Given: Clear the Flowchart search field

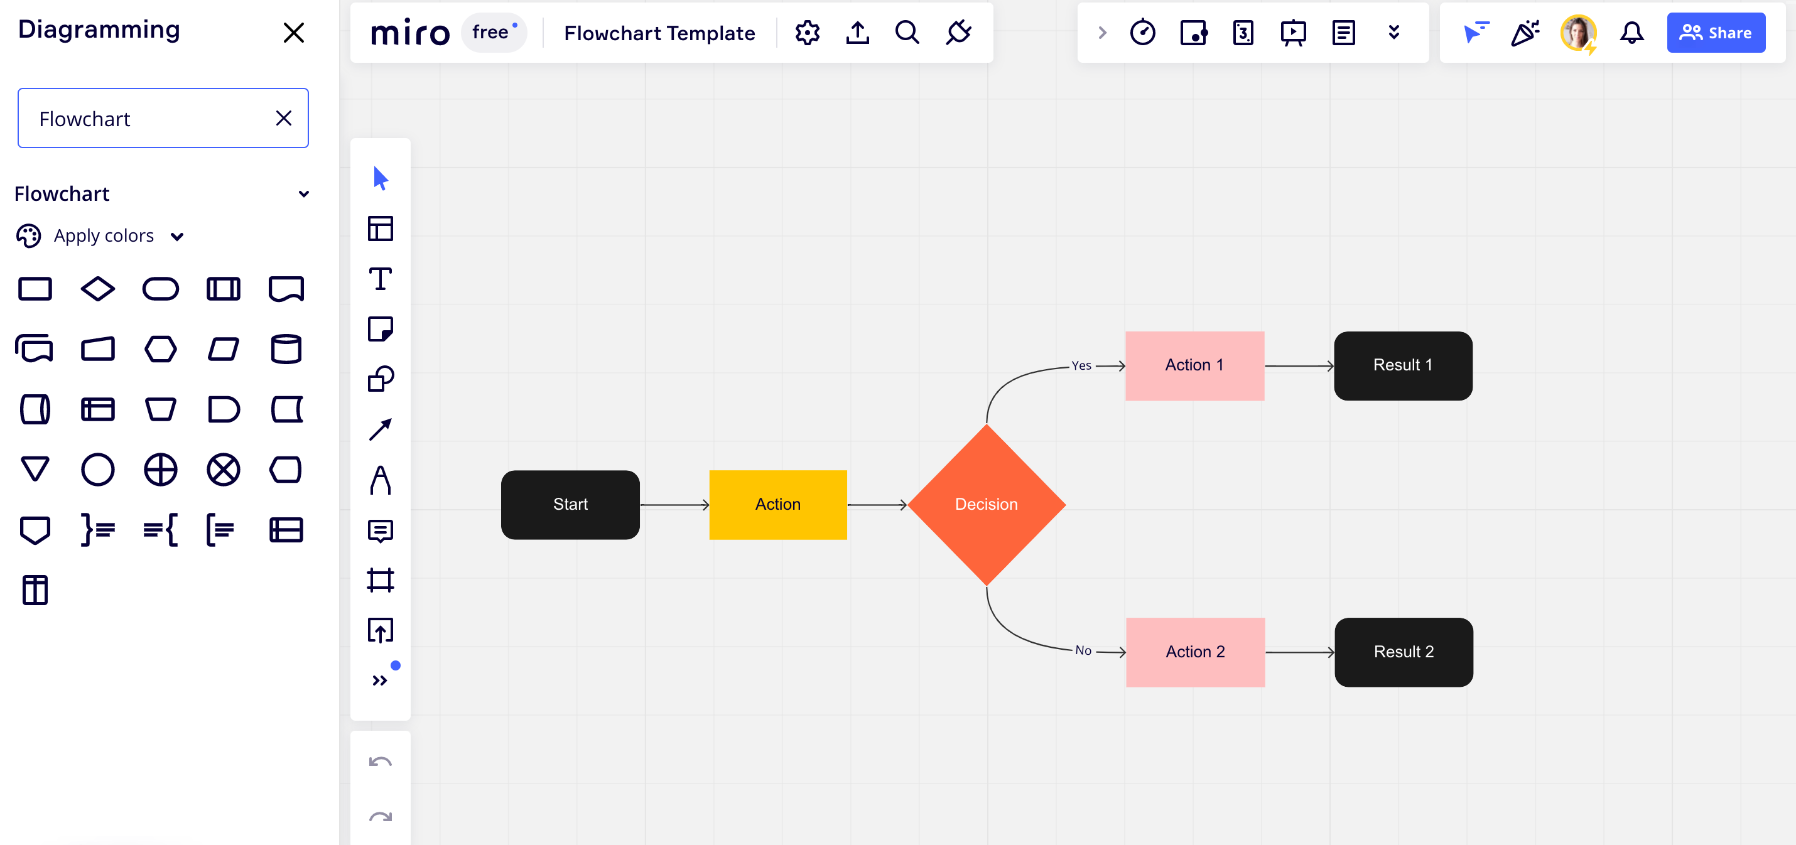Looking at the screenshot, I should 283,119.
